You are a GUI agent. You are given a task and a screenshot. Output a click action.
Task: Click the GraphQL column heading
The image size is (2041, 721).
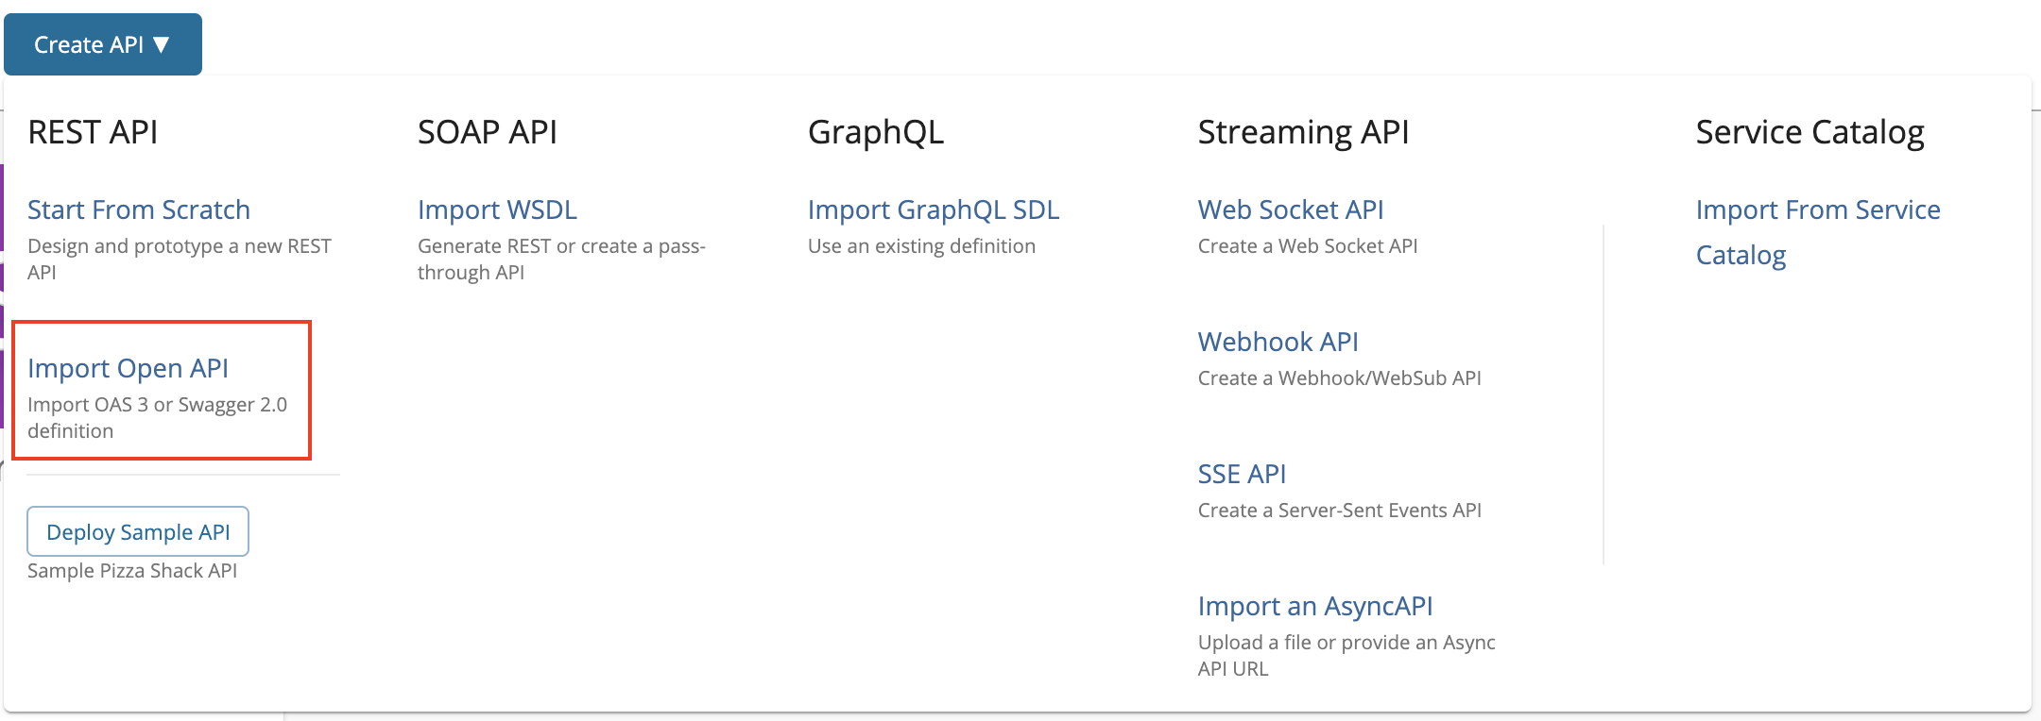[x=876, y=132]
